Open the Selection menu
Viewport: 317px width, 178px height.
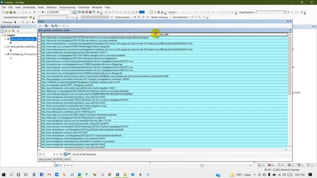click(x=52, y=7)
